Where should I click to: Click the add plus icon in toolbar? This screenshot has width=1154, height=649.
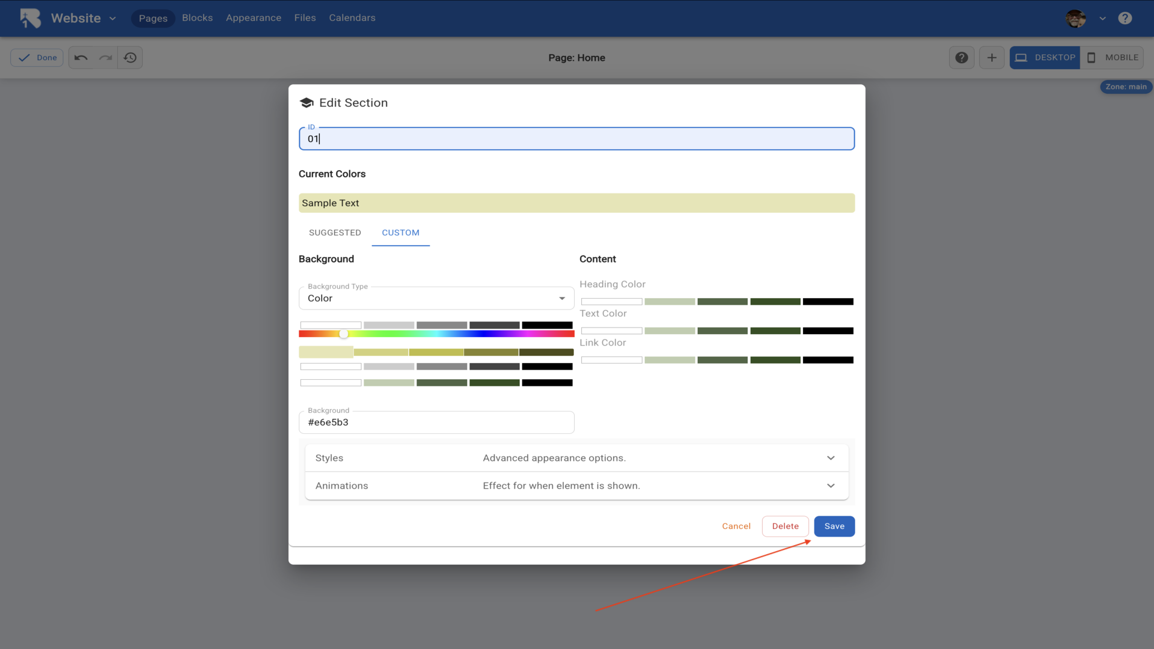click(x=992, y=58)
